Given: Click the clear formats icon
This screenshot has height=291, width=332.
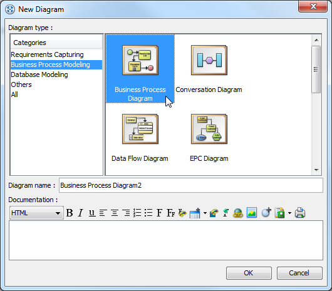Looking at the screenshot, I should click(226, 213).
